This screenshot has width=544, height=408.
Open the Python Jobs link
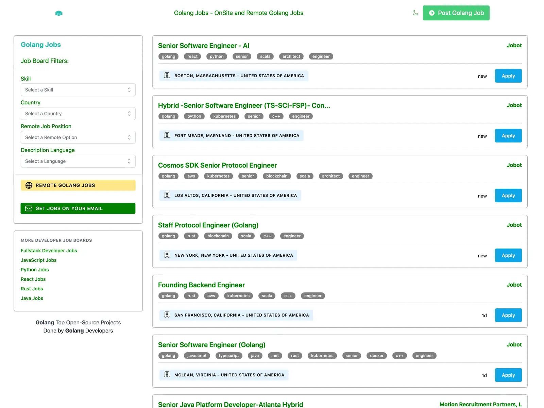coord(35,270)
